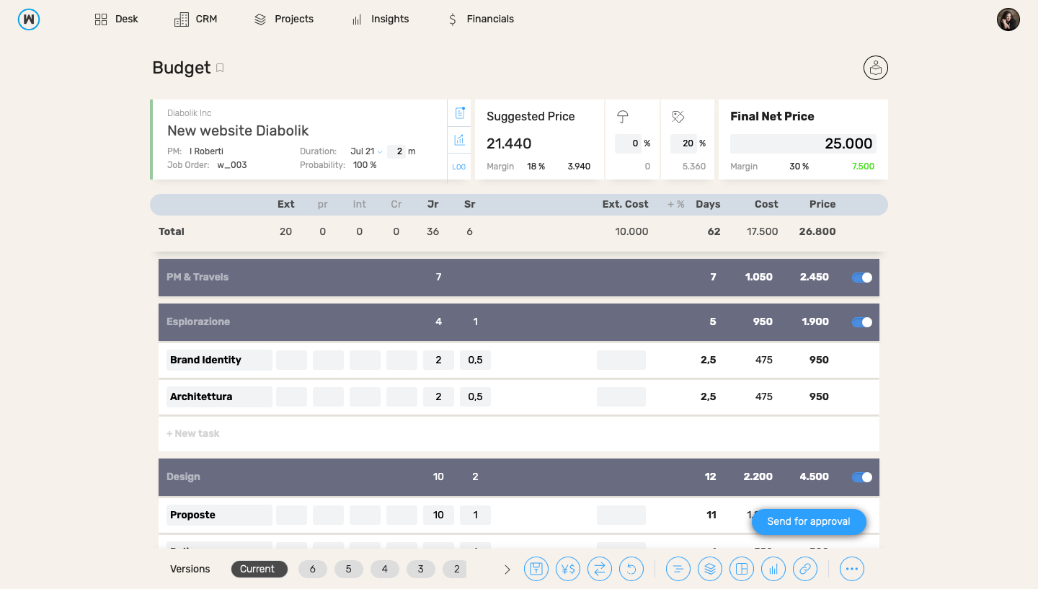
Task: Click the link icon in the bottom toolbar
Action: point(805,569)
